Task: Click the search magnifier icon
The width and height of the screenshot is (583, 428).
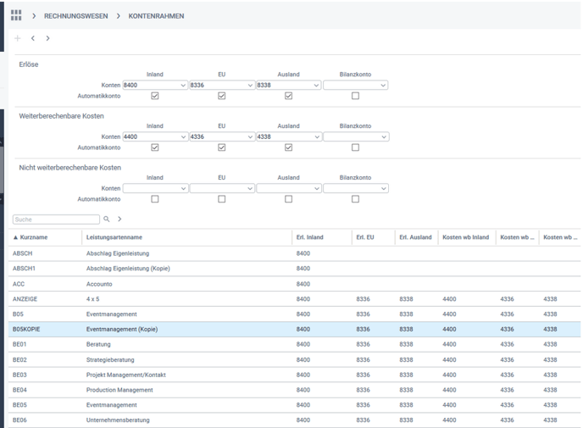Action: [x=107, y=220]
